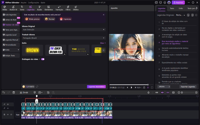Click the refresh credits icon
This screenshot has width=200, height=125.
37,86
